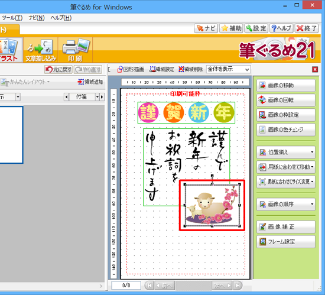The height and width of the screenshot is (295, 325).
Task: Select the sheep illustration on canvas
Action: (212, 205)
